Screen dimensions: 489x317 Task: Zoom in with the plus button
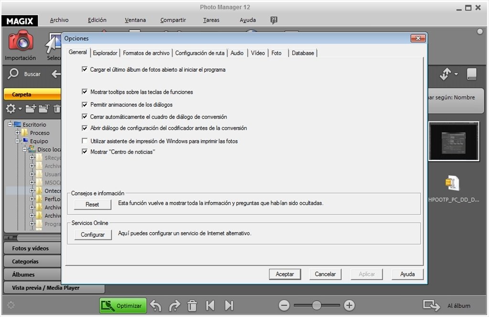tap(349, 305)
